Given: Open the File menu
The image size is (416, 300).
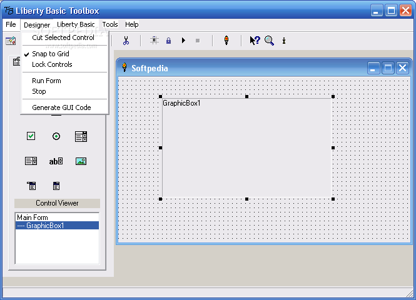Looking at the screenshot, I should point(11,24).
